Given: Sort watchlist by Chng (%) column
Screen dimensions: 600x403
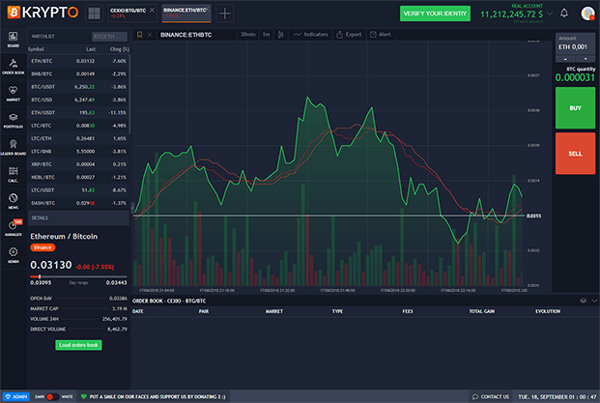Looking at the screenshot, I should point(120,49).
